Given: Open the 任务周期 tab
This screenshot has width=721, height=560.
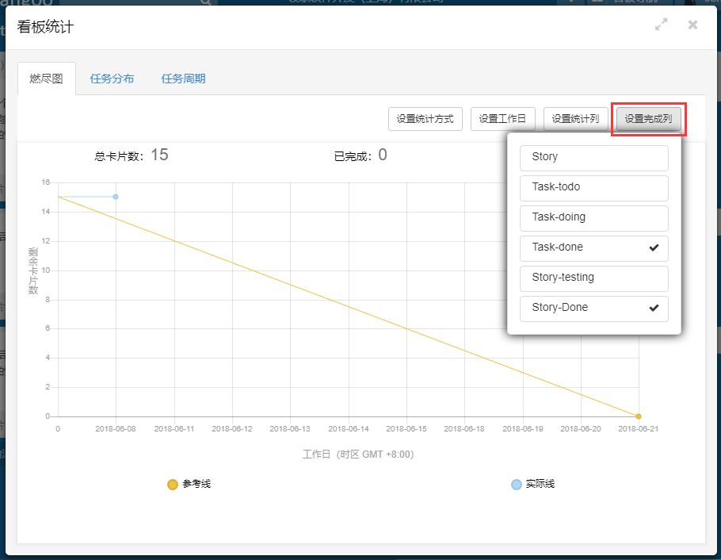Looking at the screenshot, I should [x=183, y=79].
